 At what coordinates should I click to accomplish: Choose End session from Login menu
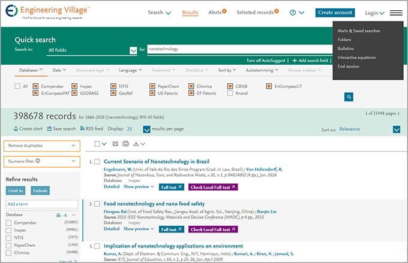pyautogui.click(x=348, y=66)
